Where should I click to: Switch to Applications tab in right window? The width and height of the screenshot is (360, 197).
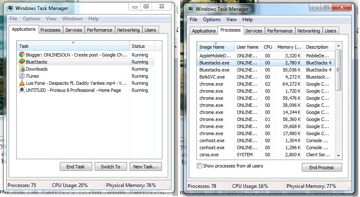203,31
